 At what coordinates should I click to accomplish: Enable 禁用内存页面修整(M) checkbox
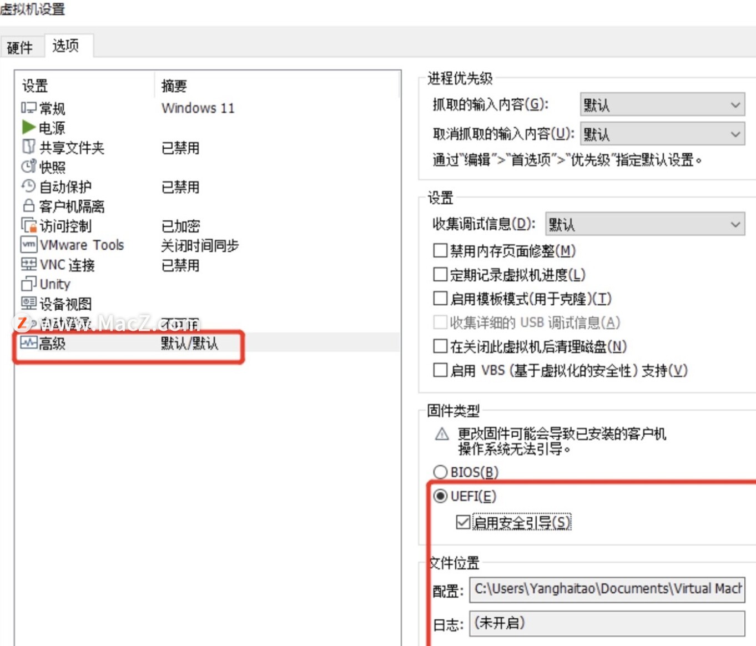[x=440, y=251]
